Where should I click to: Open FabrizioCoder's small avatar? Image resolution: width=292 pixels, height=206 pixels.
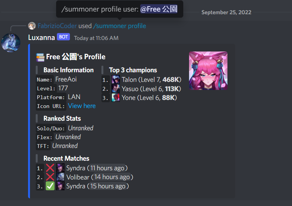(32, 26)
